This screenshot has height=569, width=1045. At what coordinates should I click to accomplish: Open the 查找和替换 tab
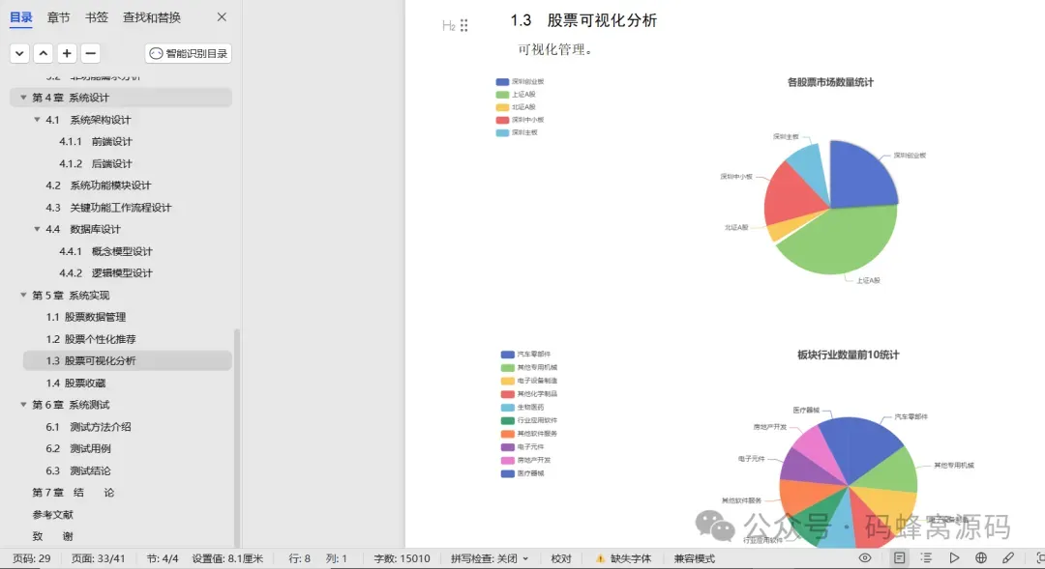pyautogui.click(x=151, y=17)
